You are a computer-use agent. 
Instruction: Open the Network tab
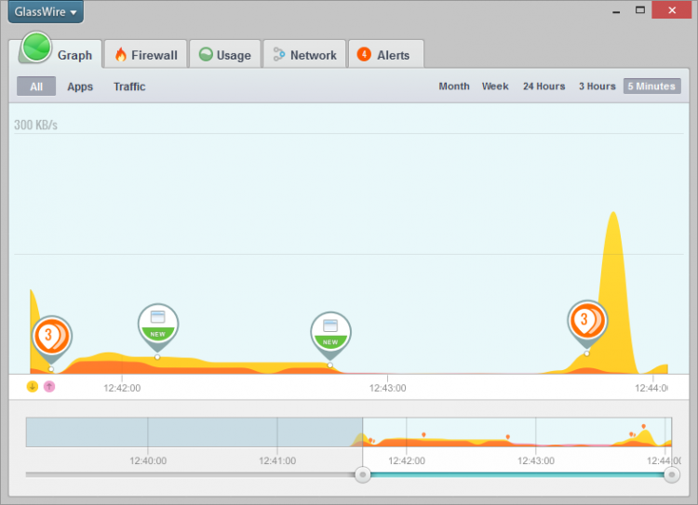point(304,55)
